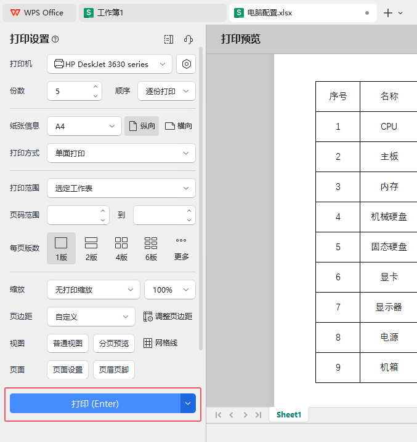Click the panel layout icon beside headset

[x=169, y=39]
